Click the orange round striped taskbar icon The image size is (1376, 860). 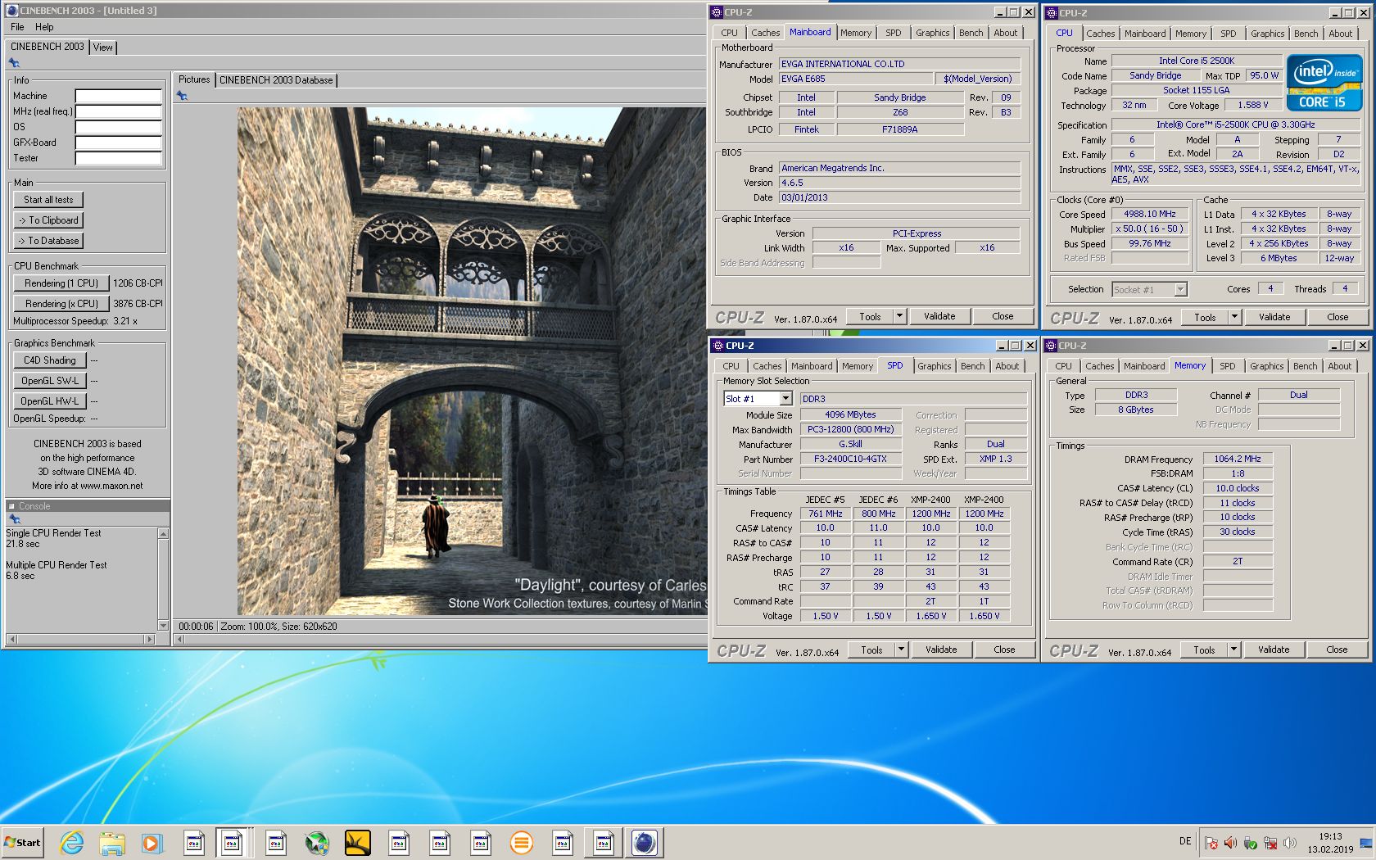(x=522, y=842)
